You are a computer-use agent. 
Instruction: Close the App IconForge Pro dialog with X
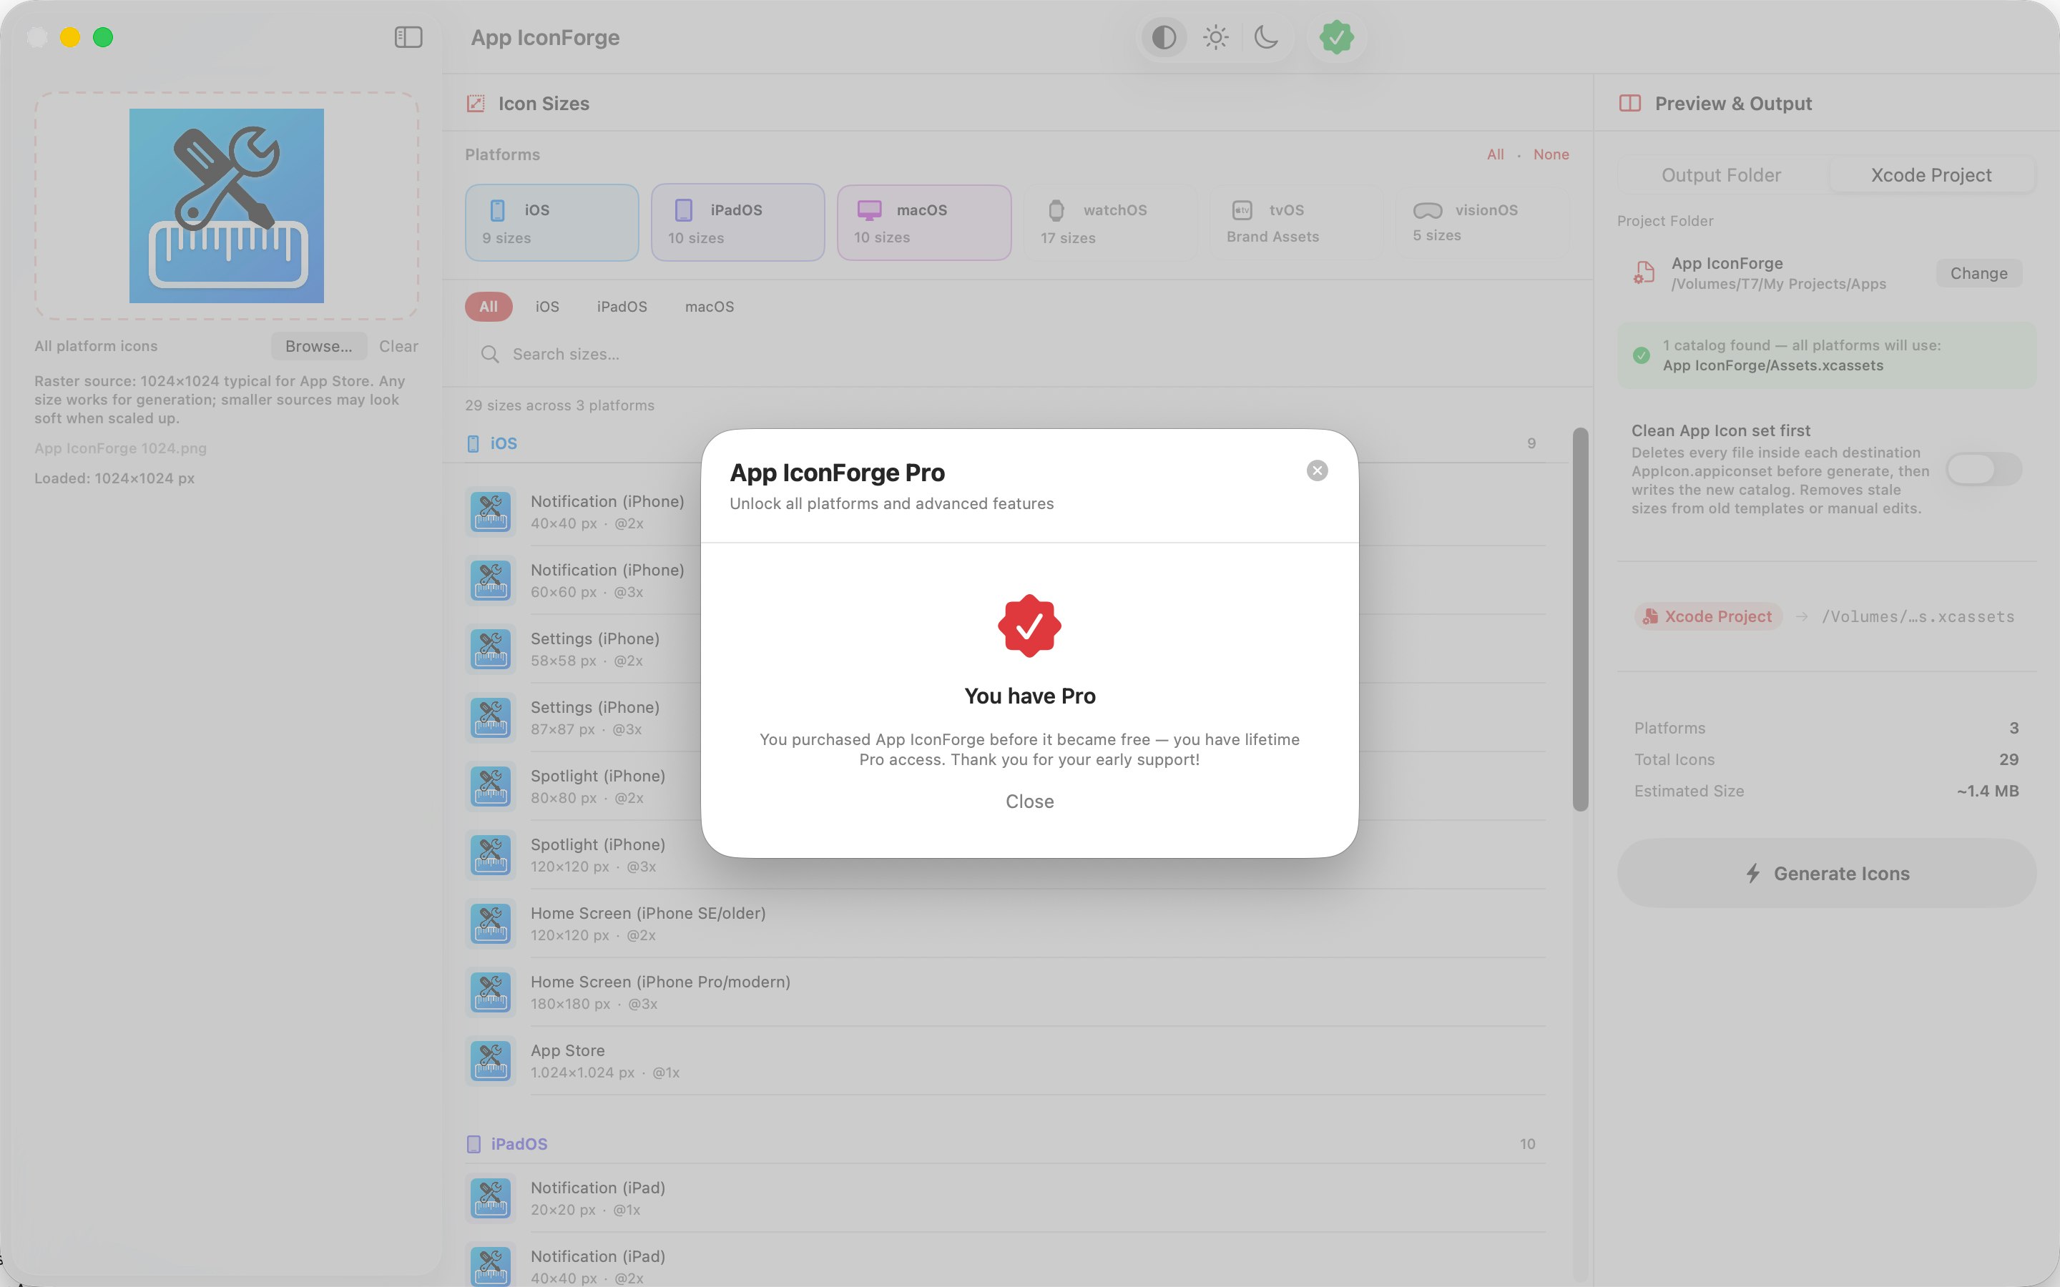pos(1317,470)
